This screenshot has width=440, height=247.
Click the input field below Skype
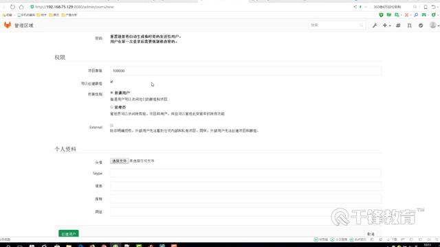(245, 186)
